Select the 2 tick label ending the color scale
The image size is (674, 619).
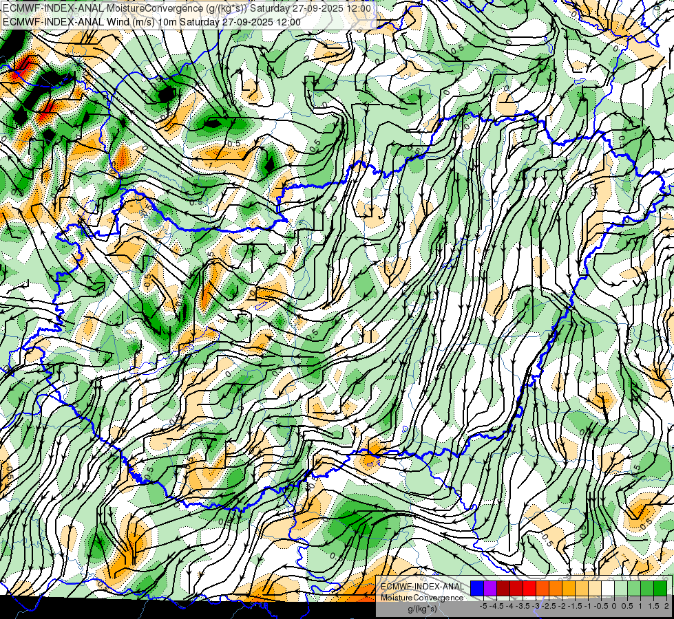pos(666,606)
